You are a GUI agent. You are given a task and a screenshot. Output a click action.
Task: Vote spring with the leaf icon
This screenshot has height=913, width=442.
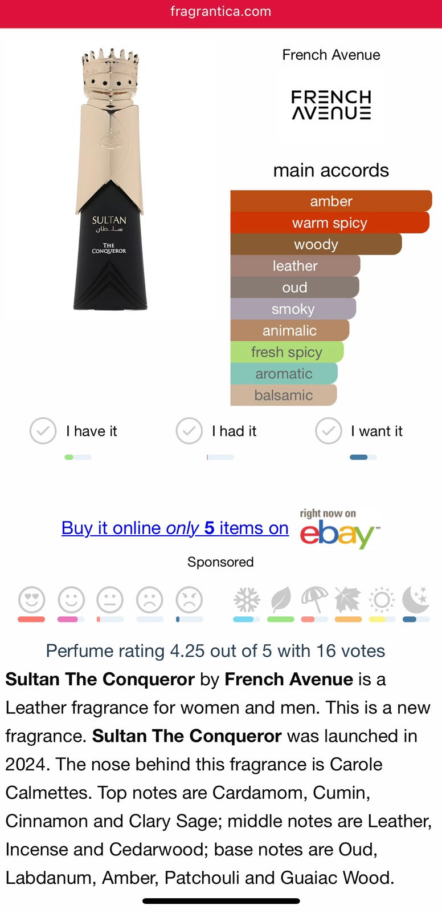pyautogui.click(x=281, y=600)
